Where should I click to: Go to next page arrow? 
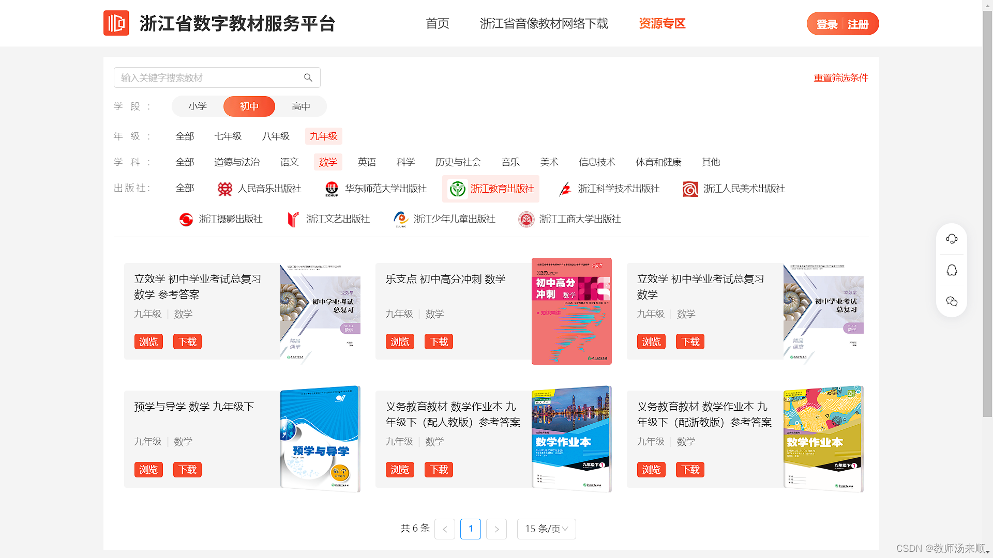click(496, 529)
